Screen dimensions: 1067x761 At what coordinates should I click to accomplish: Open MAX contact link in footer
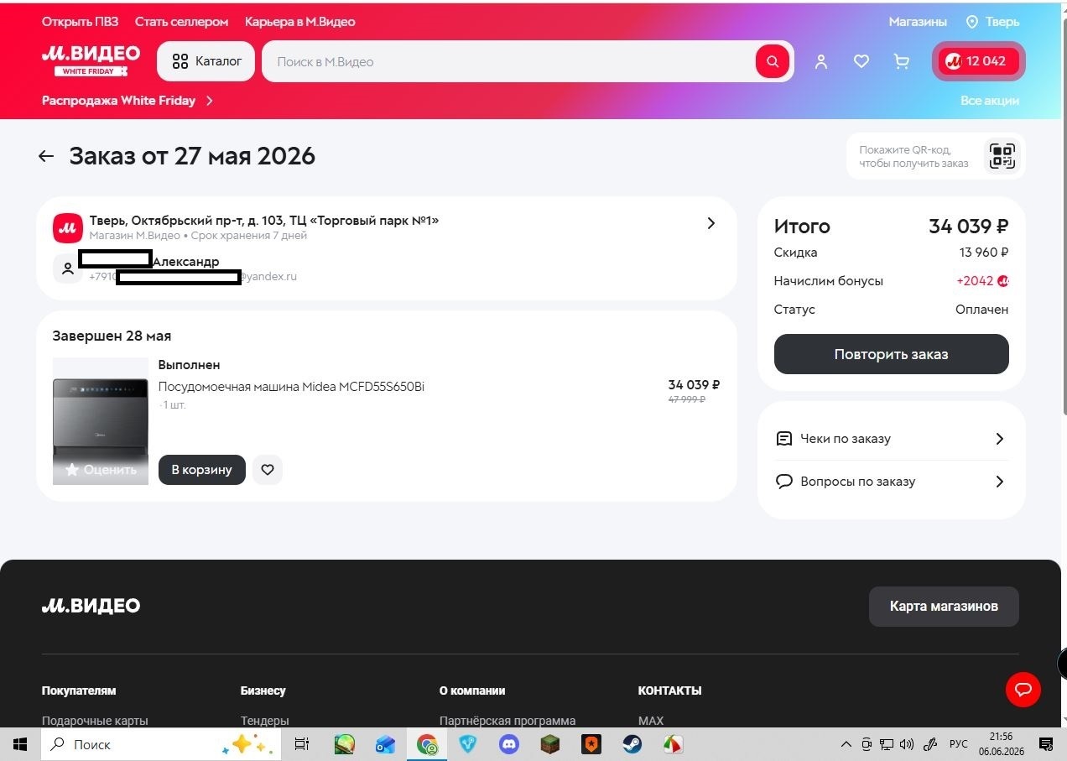[x=651, y=721]
